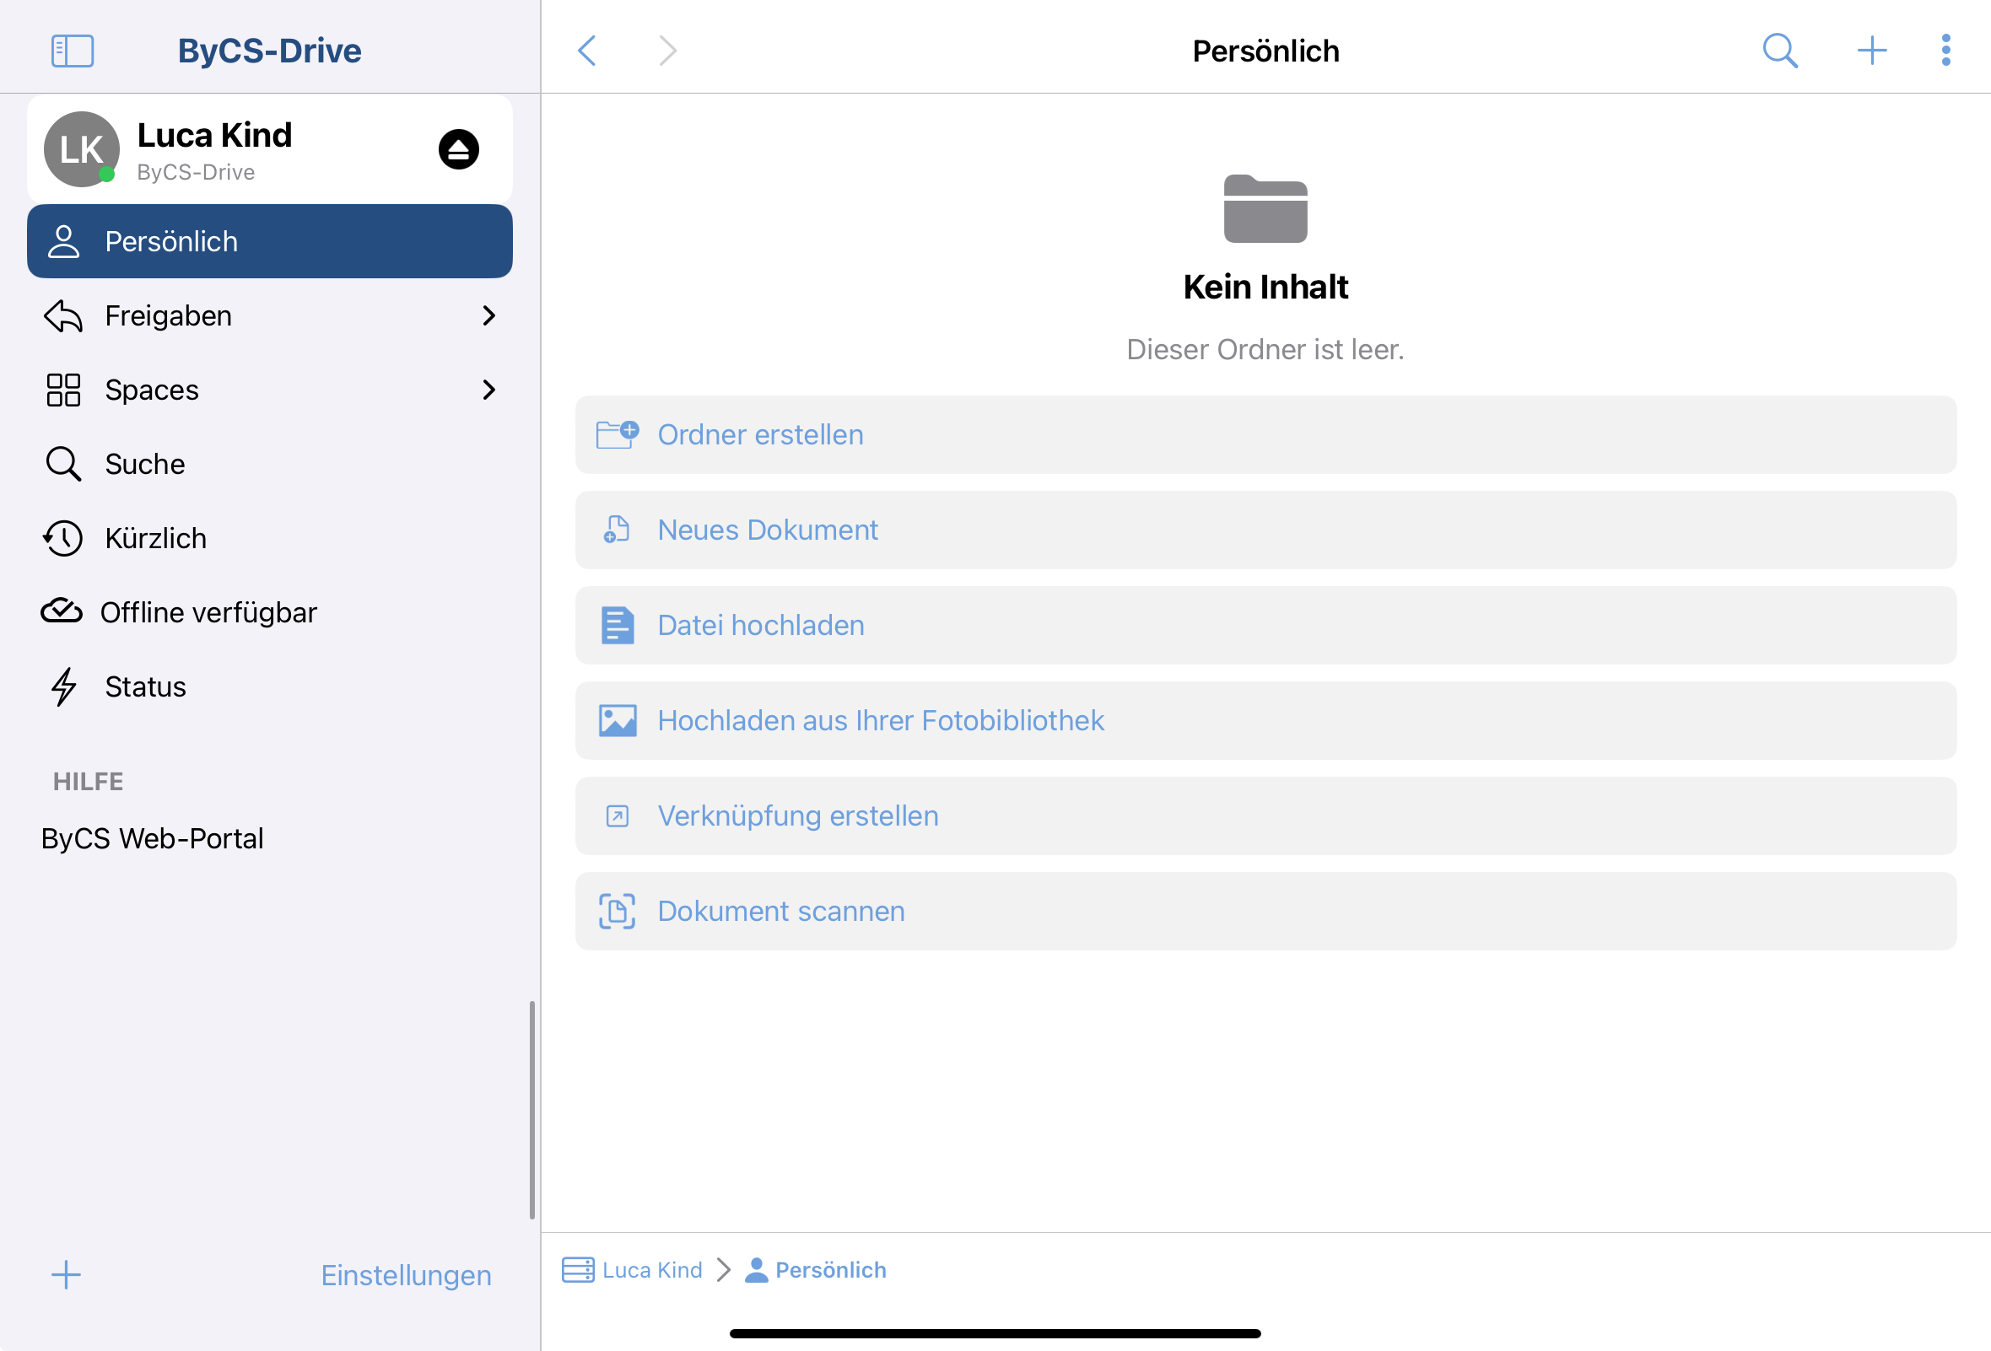This screenshot has height=1351, width=1991.
Task: Expand the Spaces chevron
Action: [x=488, y=390]
